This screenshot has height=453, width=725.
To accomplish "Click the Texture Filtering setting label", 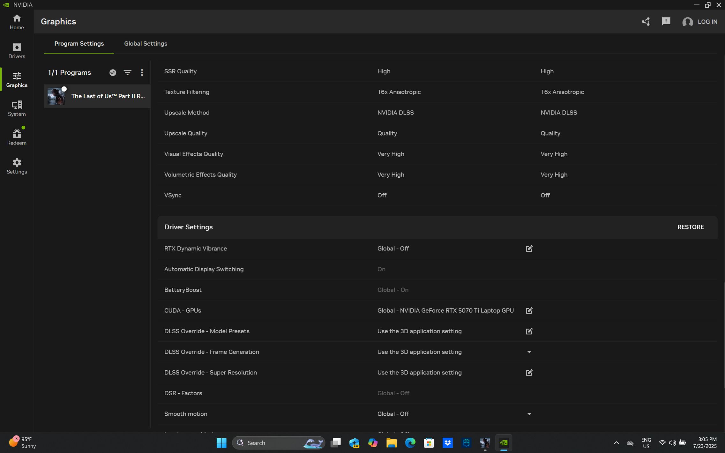I will 187,92.
